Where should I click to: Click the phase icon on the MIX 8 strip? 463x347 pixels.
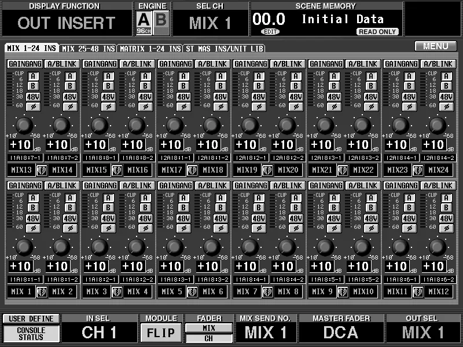tap(296, 228)
